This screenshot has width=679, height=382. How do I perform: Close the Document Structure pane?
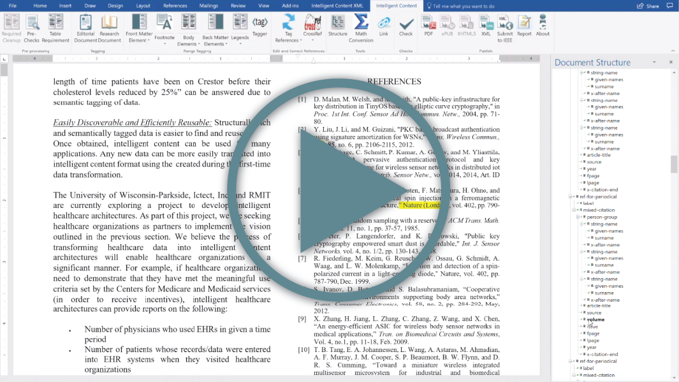click(671, 62)
